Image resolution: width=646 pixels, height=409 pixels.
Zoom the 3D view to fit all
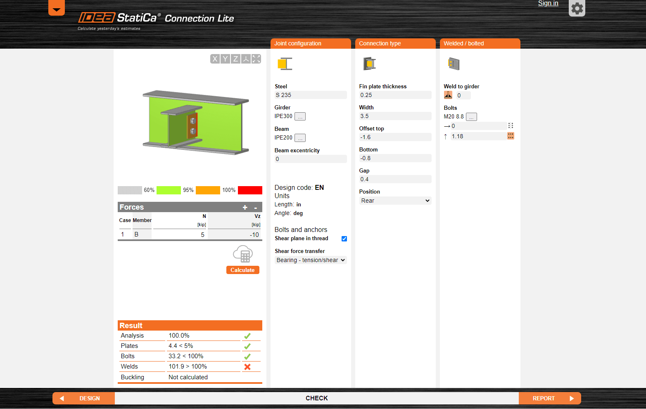[256, 59]
